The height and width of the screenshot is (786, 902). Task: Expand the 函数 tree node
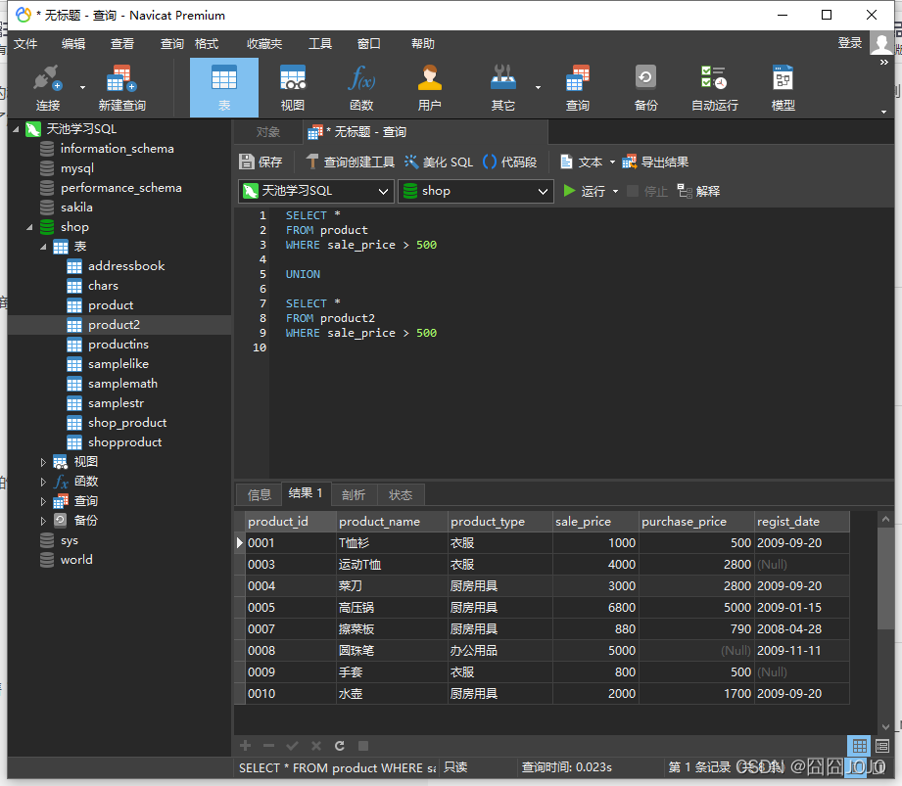43,482
